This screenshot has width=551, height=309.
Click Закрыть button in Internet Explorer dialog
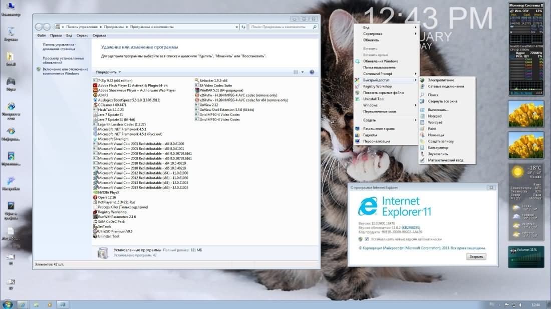(x=476, y=256)
